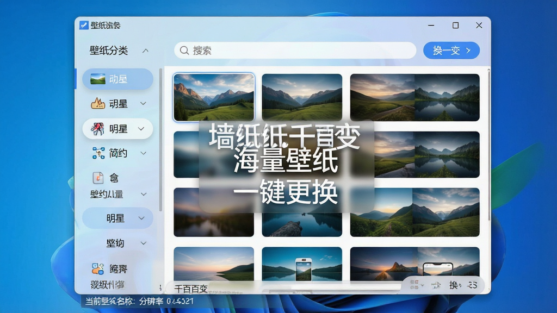The height and width of the screenshot is (313, 557).
Task: Select the 简约 category label
Action: pos(118,153)
